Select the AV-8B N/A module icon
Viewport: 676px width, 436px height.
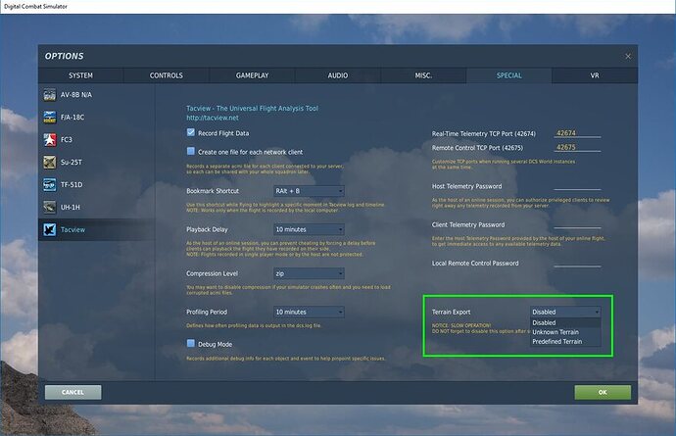click(50, 95)
